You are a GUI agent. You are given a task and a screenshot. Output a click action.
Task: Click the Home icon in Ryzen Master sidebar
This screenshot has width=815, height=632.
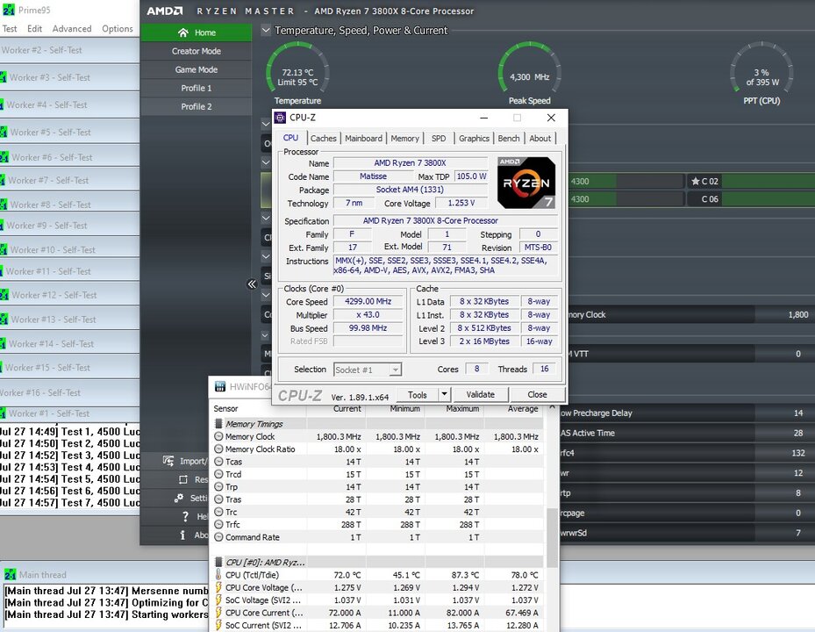183,32
